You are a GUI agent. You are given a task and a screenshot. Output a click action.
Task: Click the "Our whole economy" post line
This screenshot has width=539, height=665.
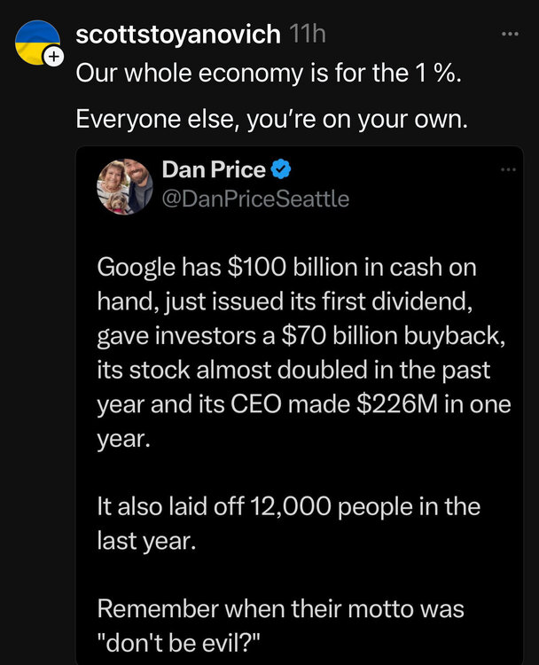pos(266,74)
